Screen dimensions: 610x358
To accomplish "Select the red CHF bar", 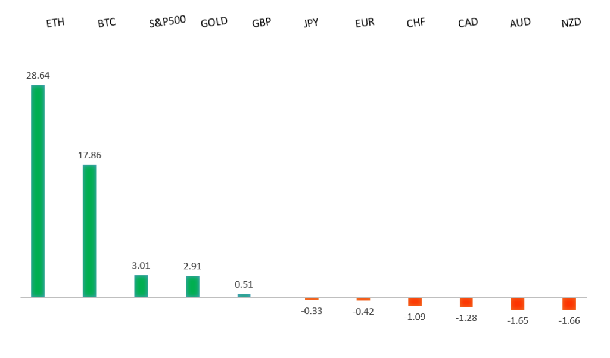I will 415,301.
